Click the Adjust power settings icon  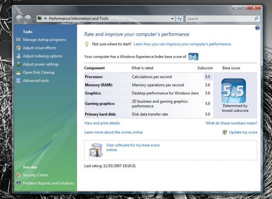(x=18, y=64)
